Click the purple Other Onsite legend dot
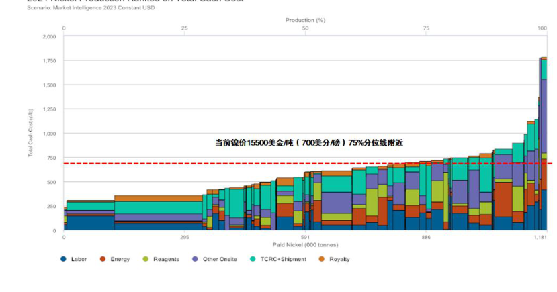557x292 pixels. 196,259
